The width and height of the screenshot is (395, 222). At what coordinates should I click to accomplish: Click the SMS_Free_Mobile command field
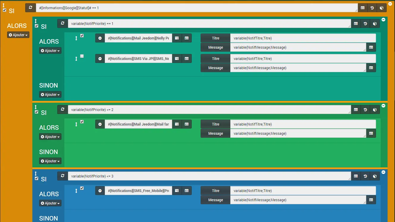pos(138,191)
